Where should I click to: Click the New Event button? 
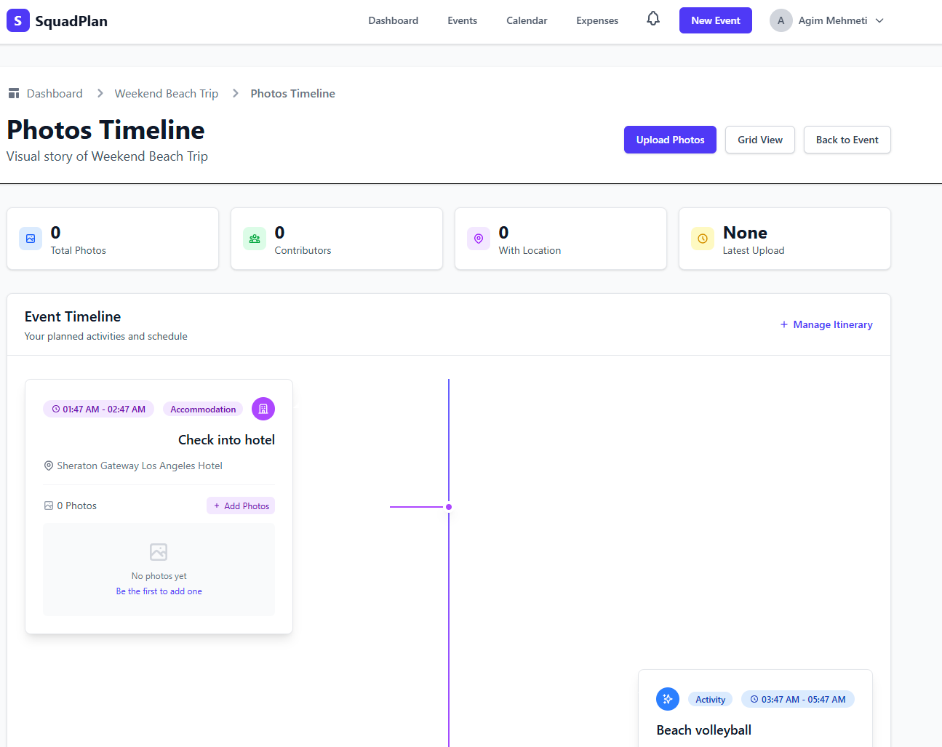coord(715,20)
